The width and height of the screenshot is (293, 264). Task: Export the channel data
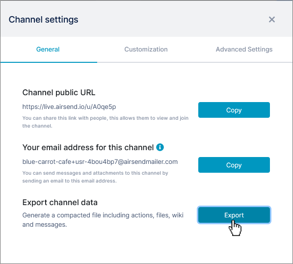pyautogui.click(x=234, y=215)
